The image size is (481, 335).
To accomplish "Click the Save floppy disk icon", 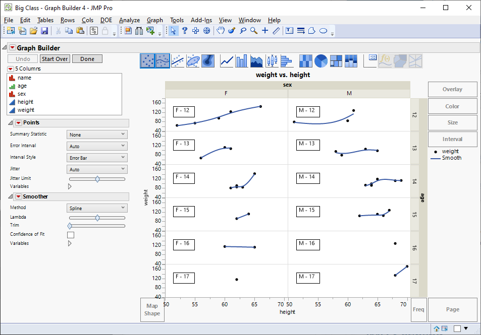I will 44,31.
